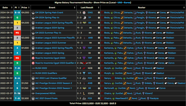Image resolution: width=186 pixels, height=106 pixels.
Task: Click date cell 2022-03-27
Action: pos(7,93)
